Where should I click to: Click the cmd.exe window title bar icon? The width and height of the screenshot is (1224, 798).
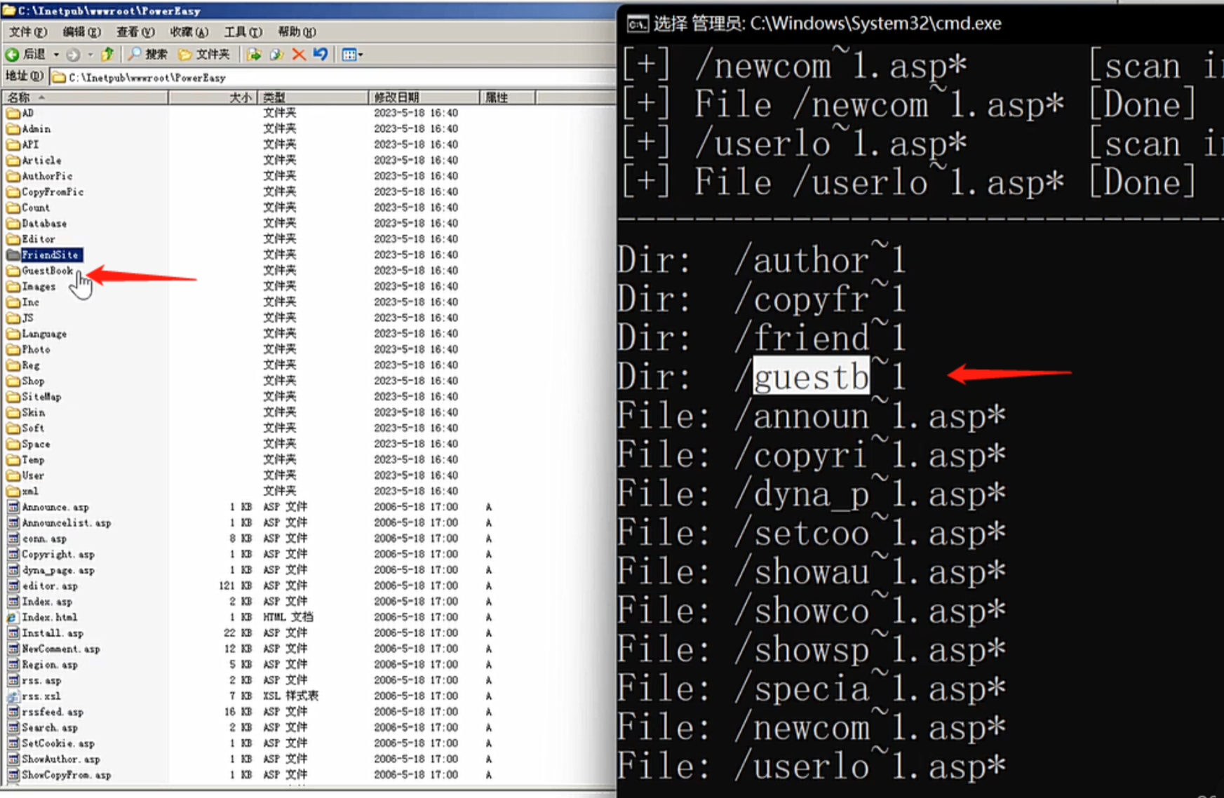click(638, 24)
